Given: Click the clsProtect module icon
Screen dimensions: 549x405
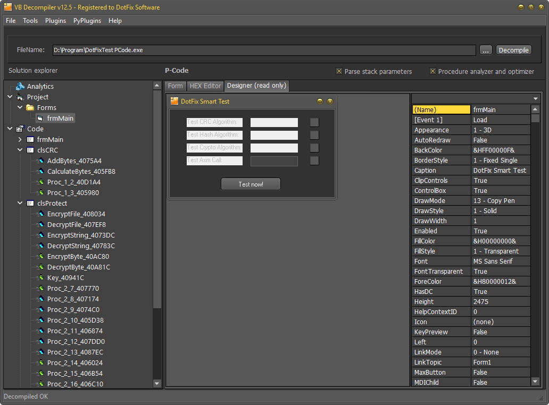Looking at the screenshot, I should pos(30,203).
